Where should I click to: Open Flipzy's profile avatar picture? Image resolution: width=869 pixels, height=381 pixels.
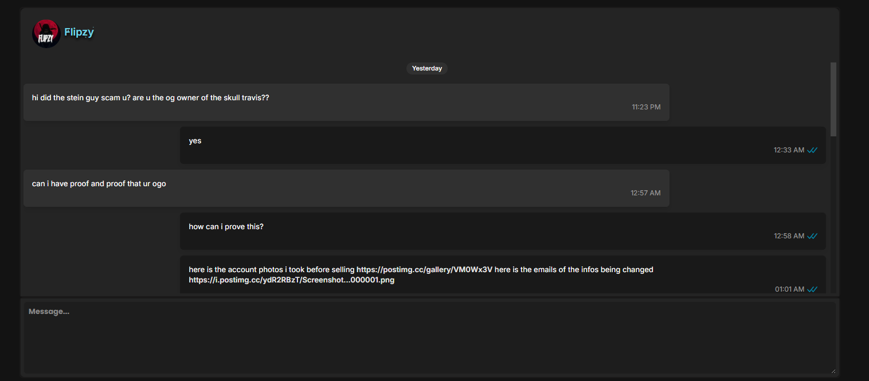[46, 33]
